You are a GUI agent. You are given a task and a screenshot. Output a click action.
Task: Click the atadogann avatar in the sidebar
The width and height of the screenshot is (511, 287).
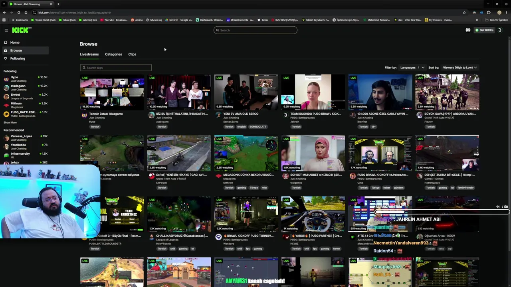pos(6,88)
